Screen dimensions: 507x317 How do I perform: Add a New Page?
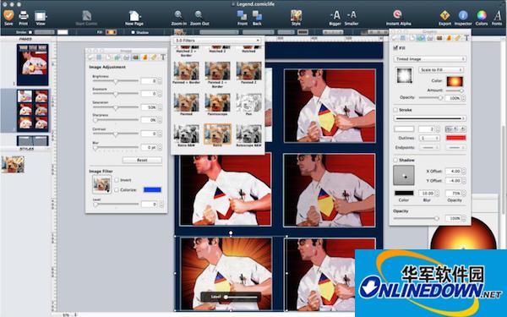click(134, 16)
